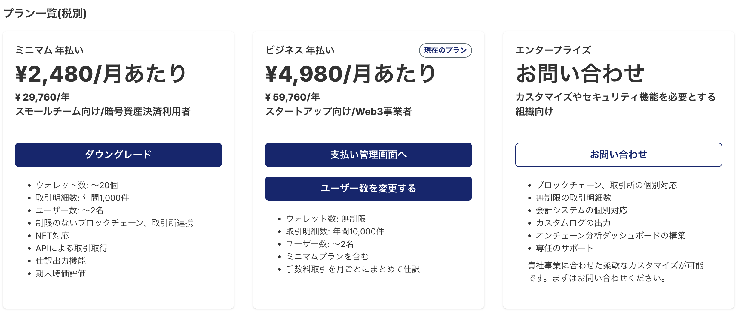Click the NFT対応 feature item
The width and height of the screenshot is (751, 317).
(x=52, y=236)
